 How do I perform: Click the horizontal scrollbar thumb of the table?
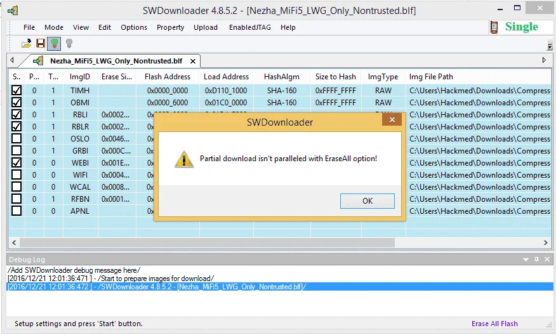pos(207,242)
